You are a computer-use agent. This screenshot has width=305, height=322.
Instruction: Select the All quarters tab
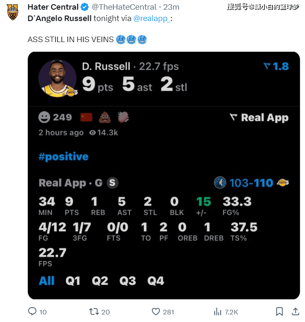click(x=46, y=281)
